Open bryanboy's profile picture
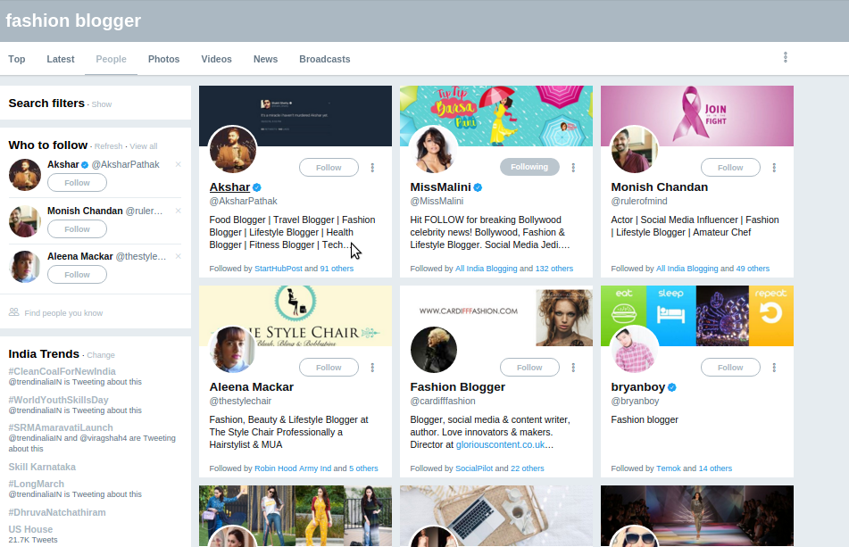 tap(635, 350)
